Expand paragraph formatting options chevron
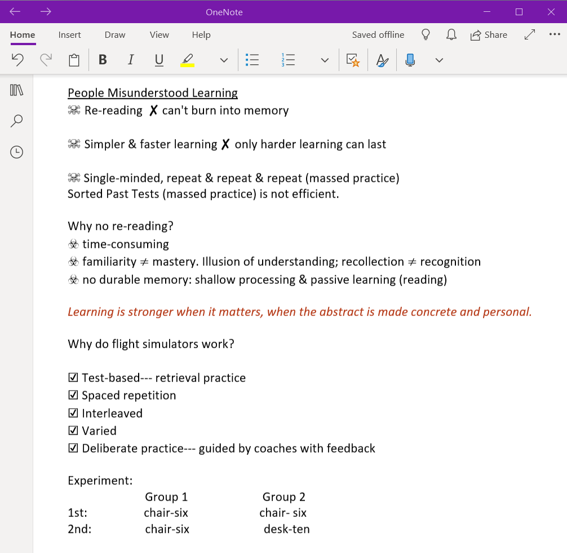The image size is (567, 553). (x=325, y=60)
